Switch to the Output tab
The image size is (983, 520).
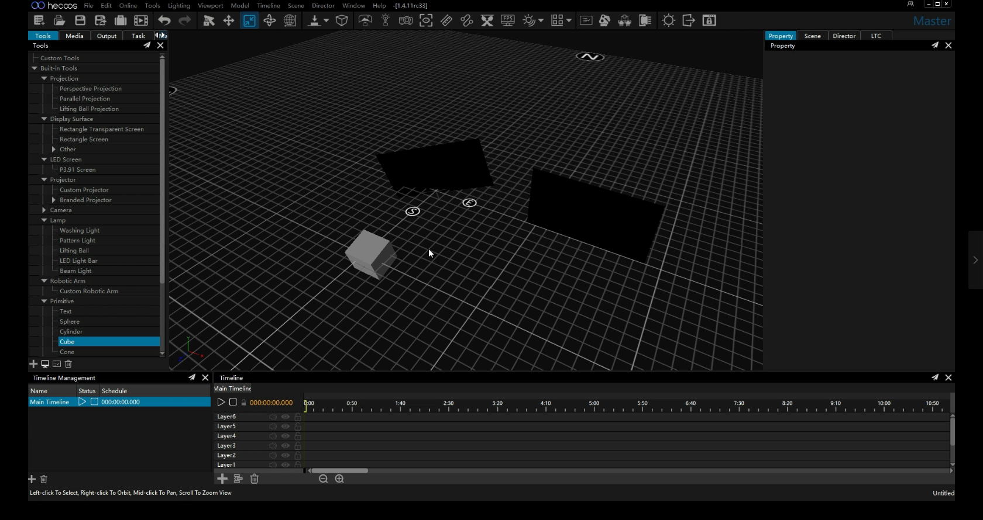(x=106, y=36)
